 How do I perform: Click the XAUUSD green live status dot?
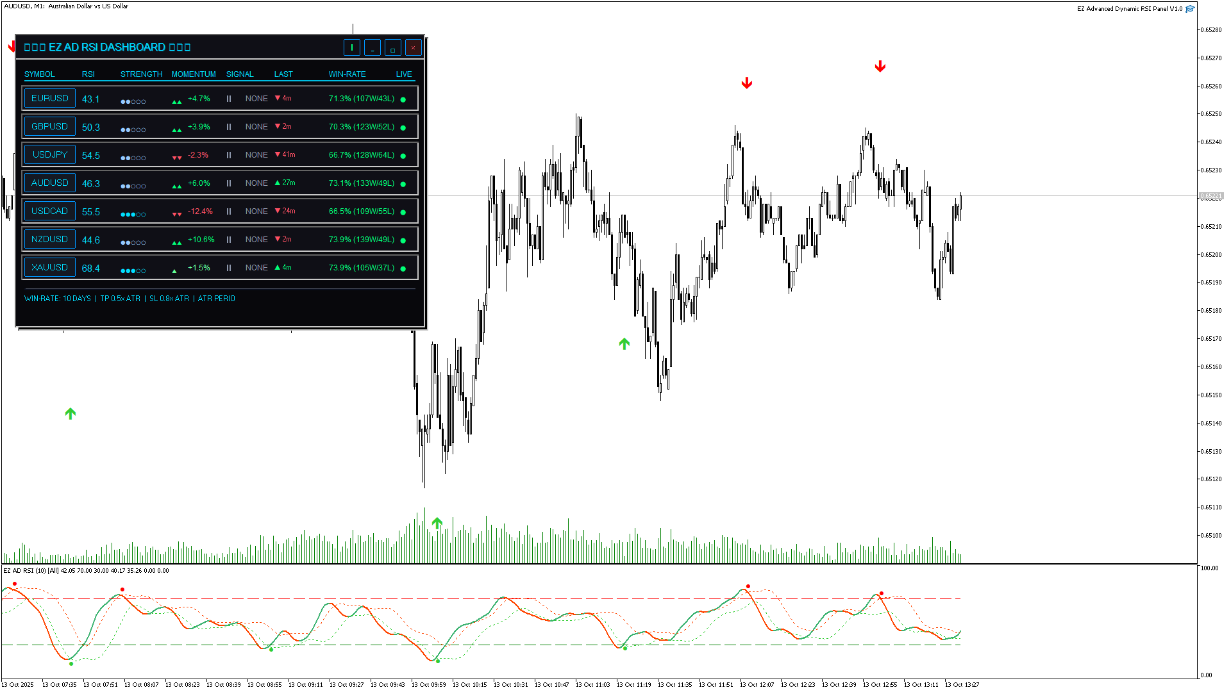[x=403, y=268]
